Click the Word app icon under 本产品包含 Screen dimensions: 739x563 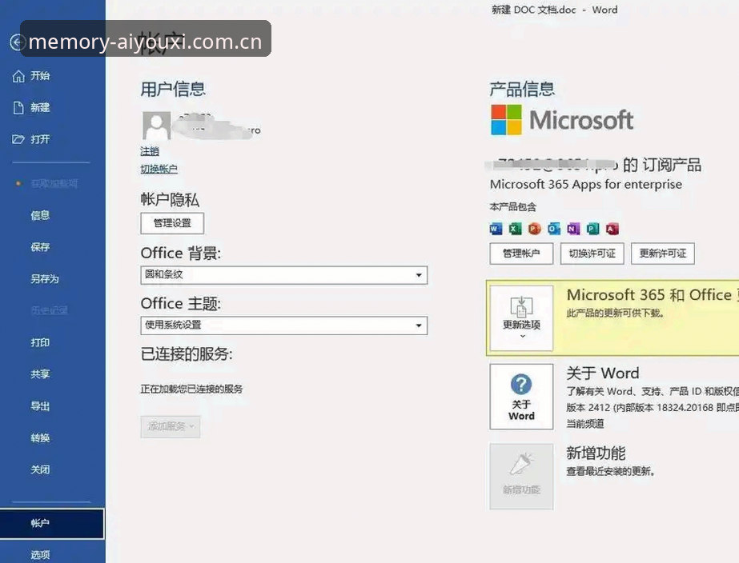click(496, 229)
